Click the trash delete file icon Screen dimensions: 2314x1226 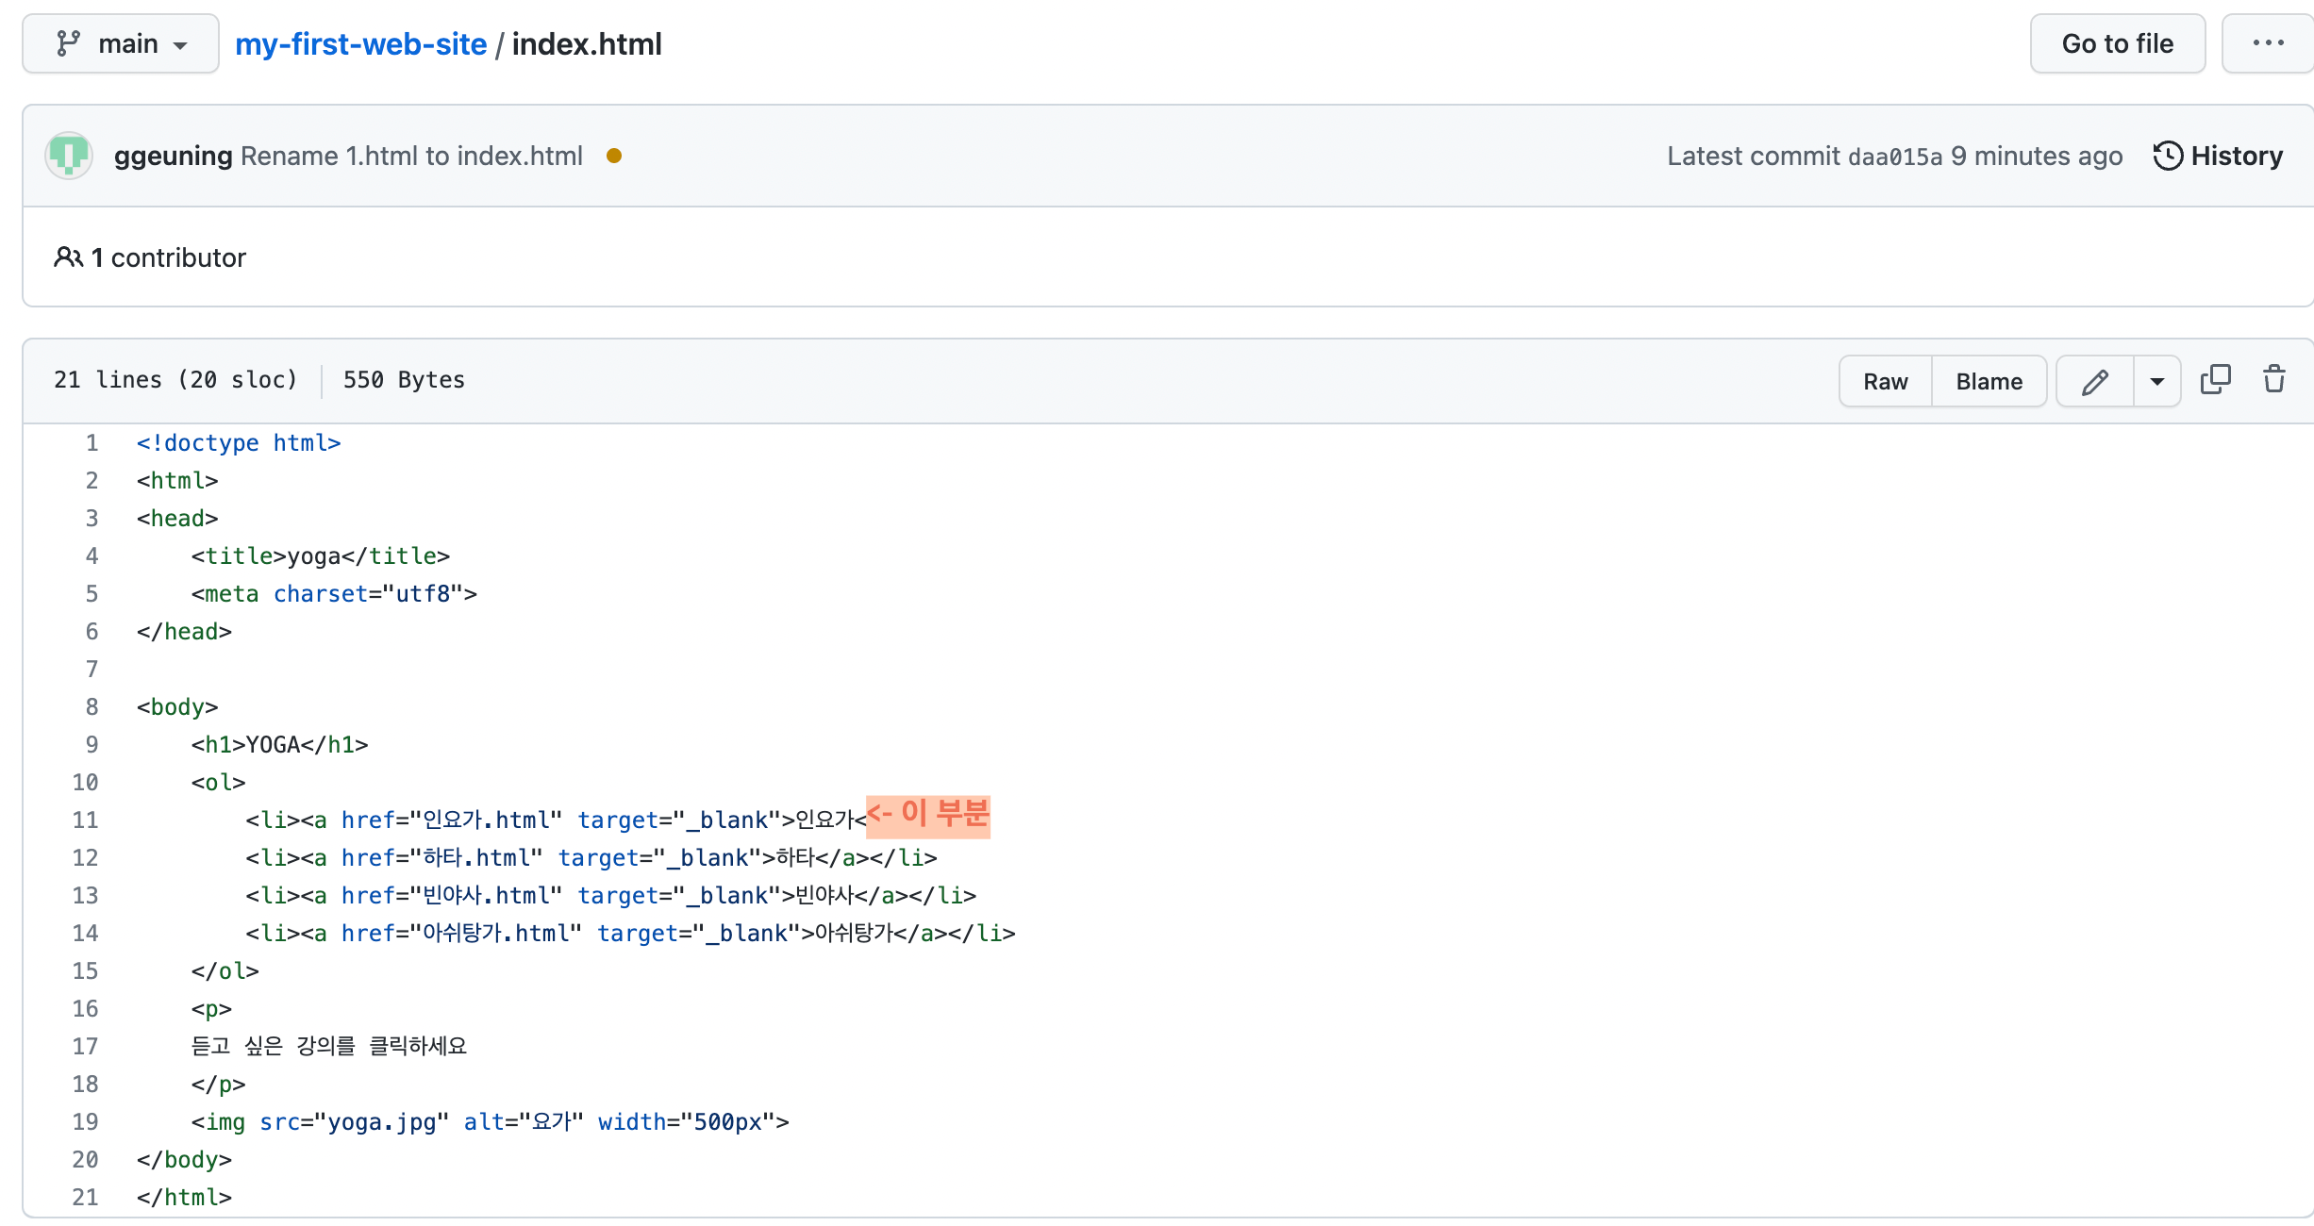[2274, 380]
